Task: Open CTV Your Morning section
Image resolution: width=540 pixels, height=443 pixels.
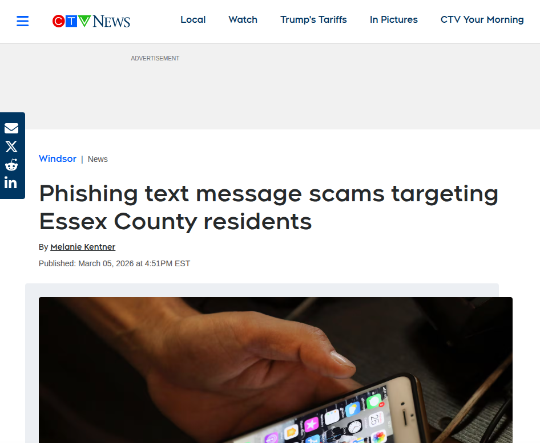Action: click(x=482, y=19)
